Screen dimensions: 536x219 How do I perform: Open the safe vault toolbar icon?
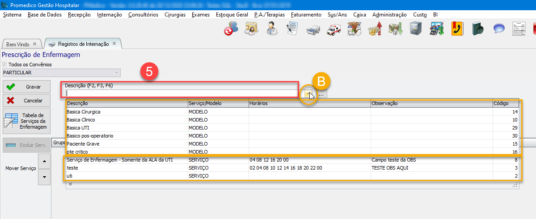415,29
